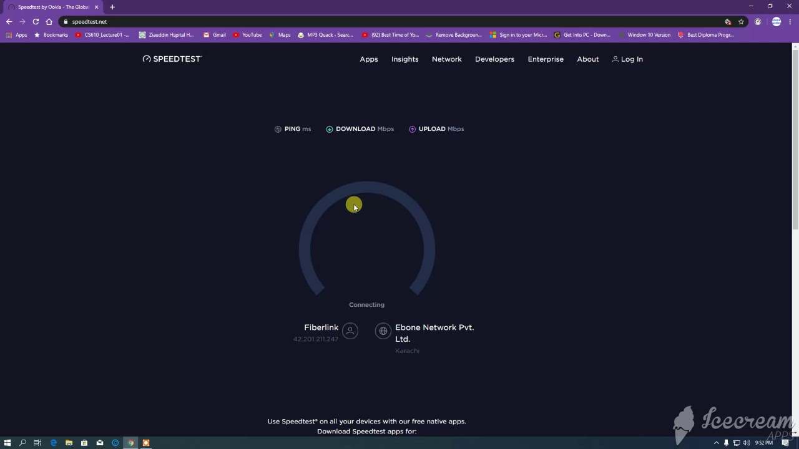The image size is (799, 449).
Task: Open the Remove Background bookmark
Action: coord(454,35)
